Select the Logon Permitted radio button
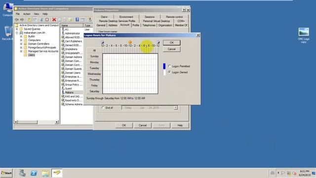Image resolution: width=316 pixels, height=178 pixels. (x=169, y=66)
